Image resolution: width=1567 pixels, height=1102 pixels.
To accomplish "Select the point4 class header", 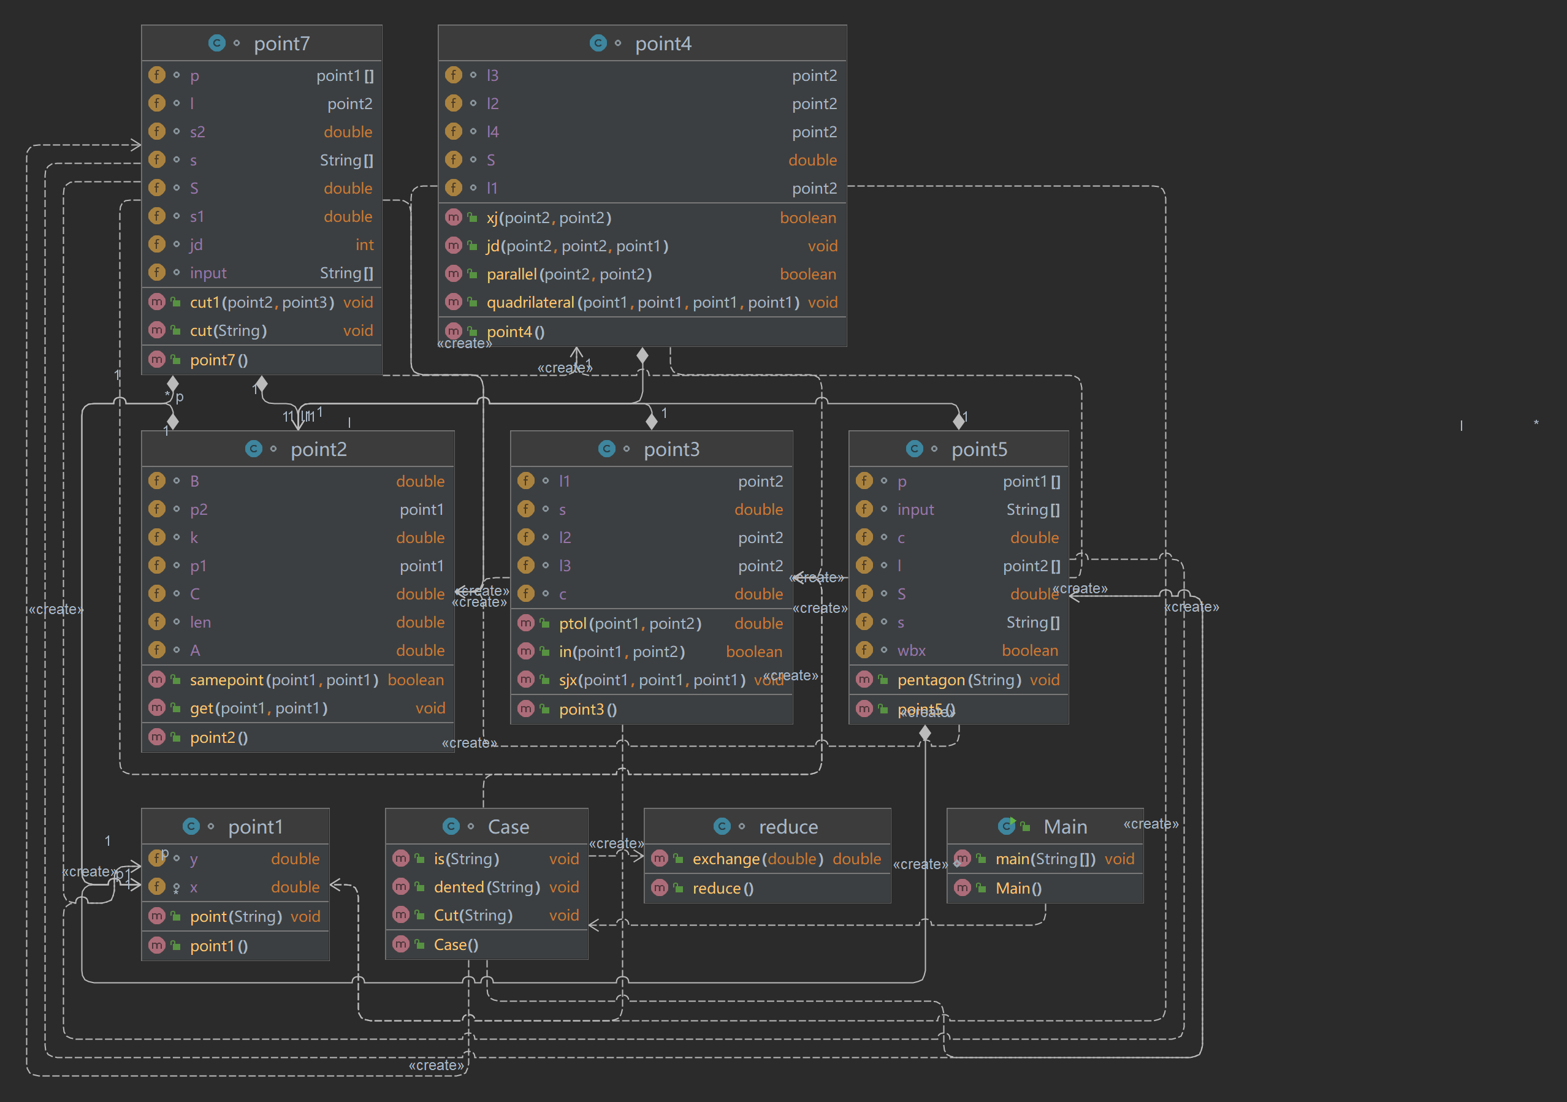I will (x=642, y=43).
